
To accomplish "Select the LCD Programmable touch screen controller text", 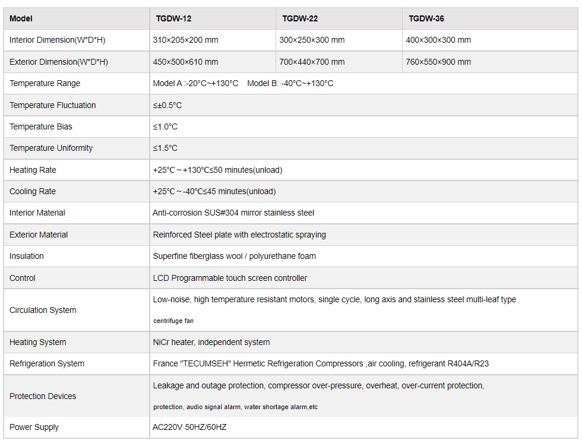I will 230,278.
